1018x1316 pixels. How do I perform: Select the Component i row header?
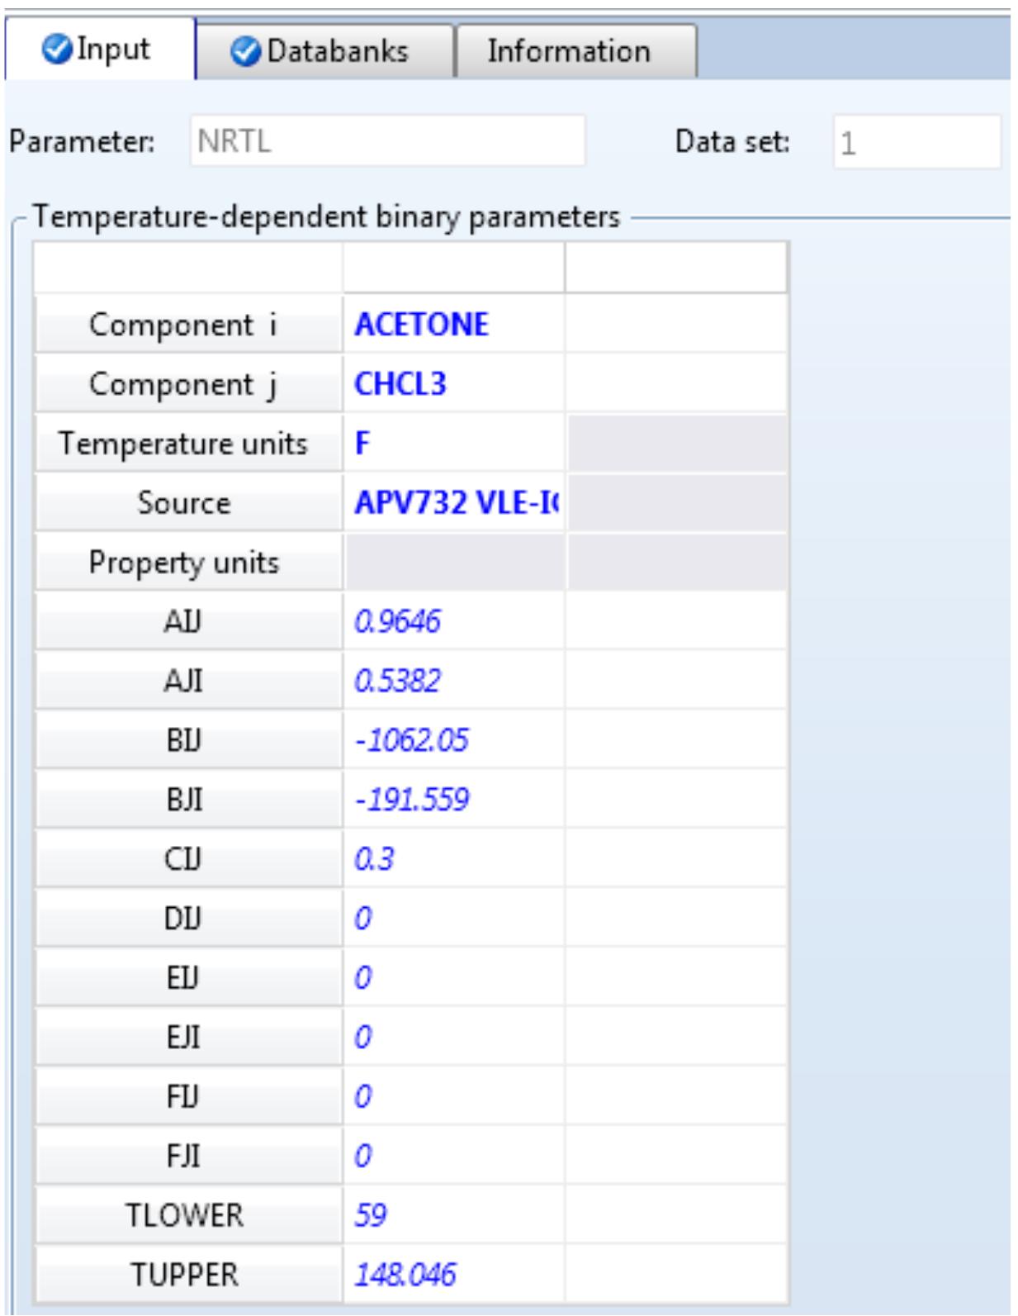(188, 325)
